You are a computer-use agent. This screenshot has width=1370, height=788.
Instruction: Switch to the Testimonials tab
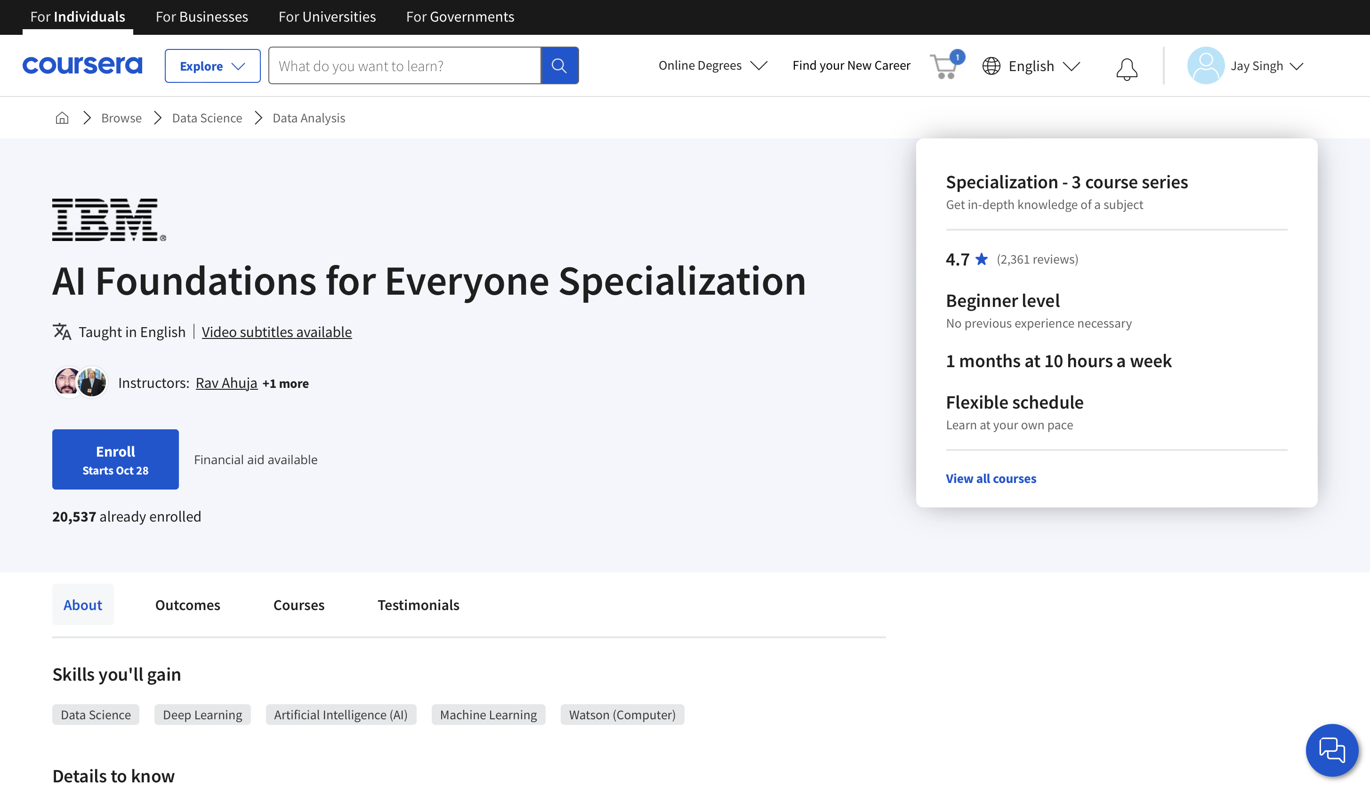click(x=418, y=604)
